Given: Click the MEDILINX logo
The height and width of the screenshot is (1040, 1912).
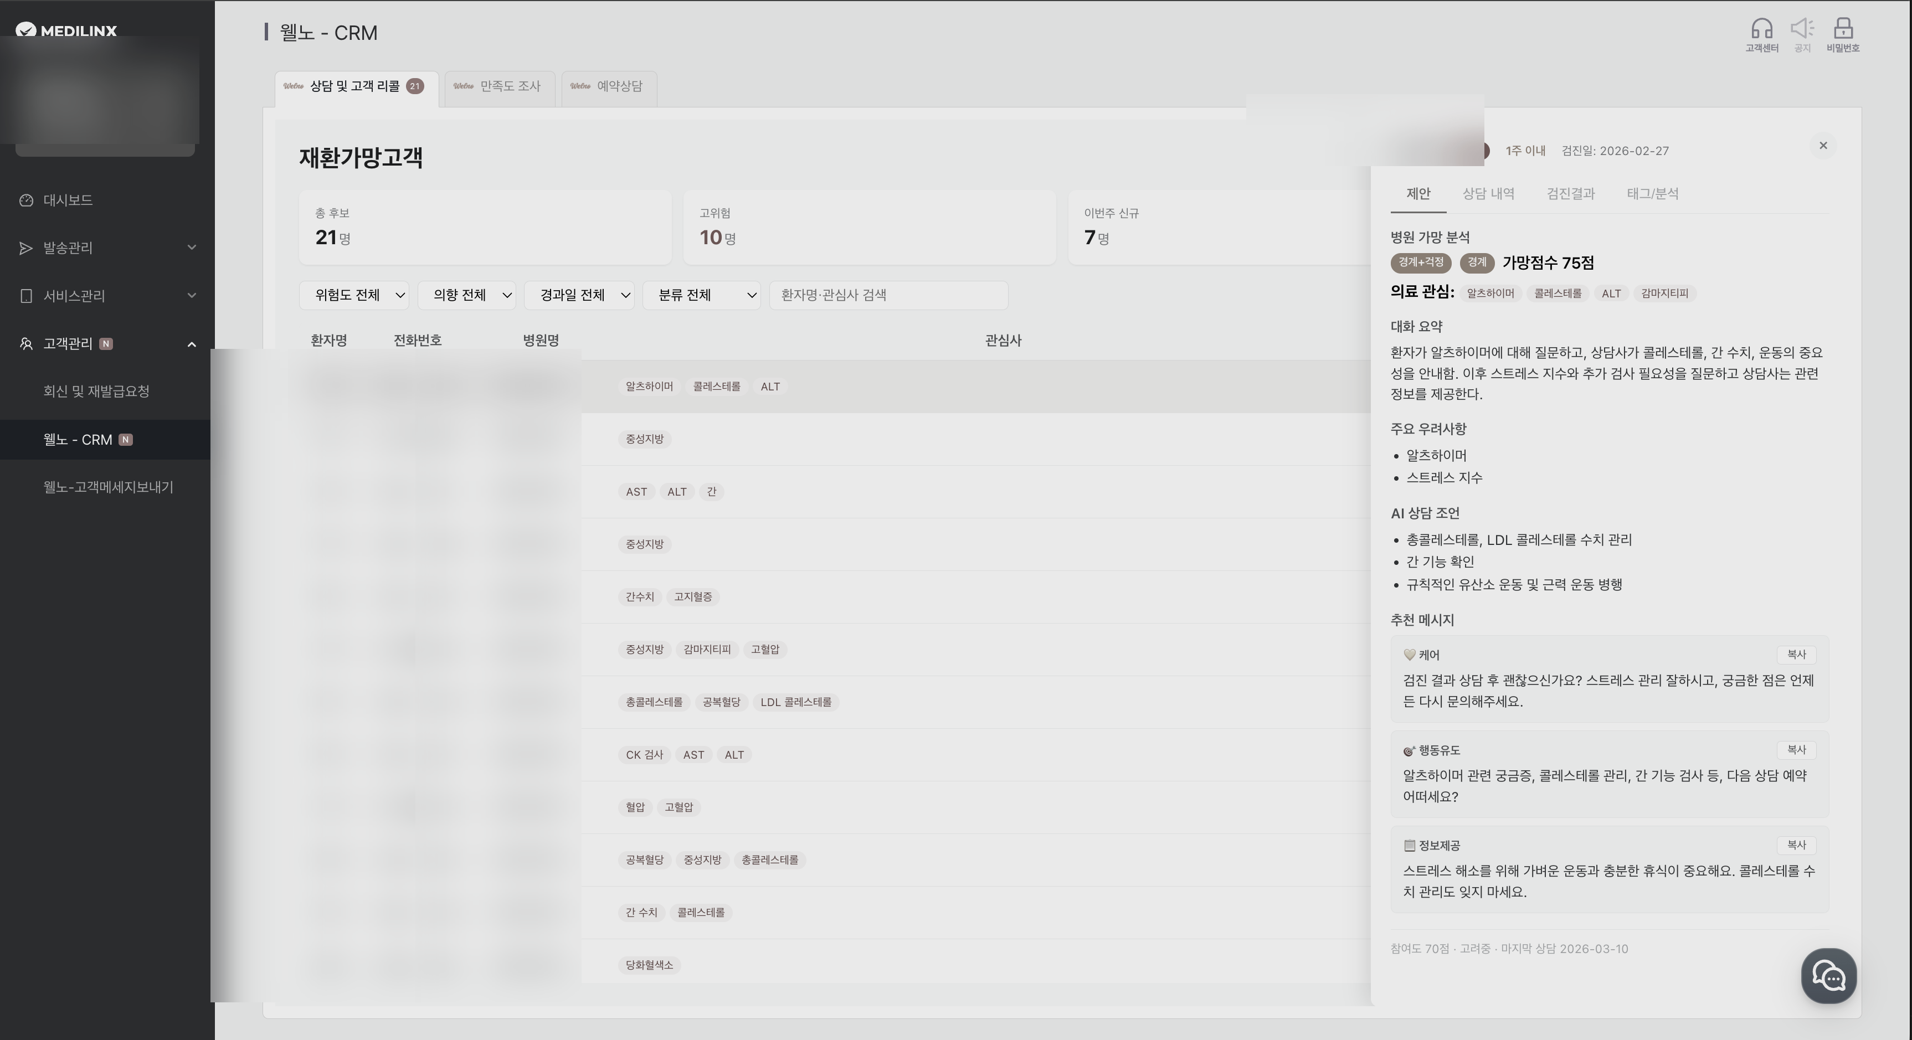Looking at the screenshot, I should 67,30.
